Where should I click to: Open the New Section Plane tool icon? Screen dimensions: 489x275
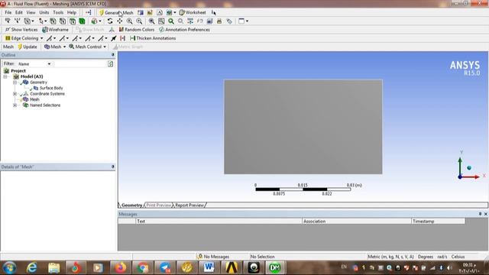click(x=141, y=12)
